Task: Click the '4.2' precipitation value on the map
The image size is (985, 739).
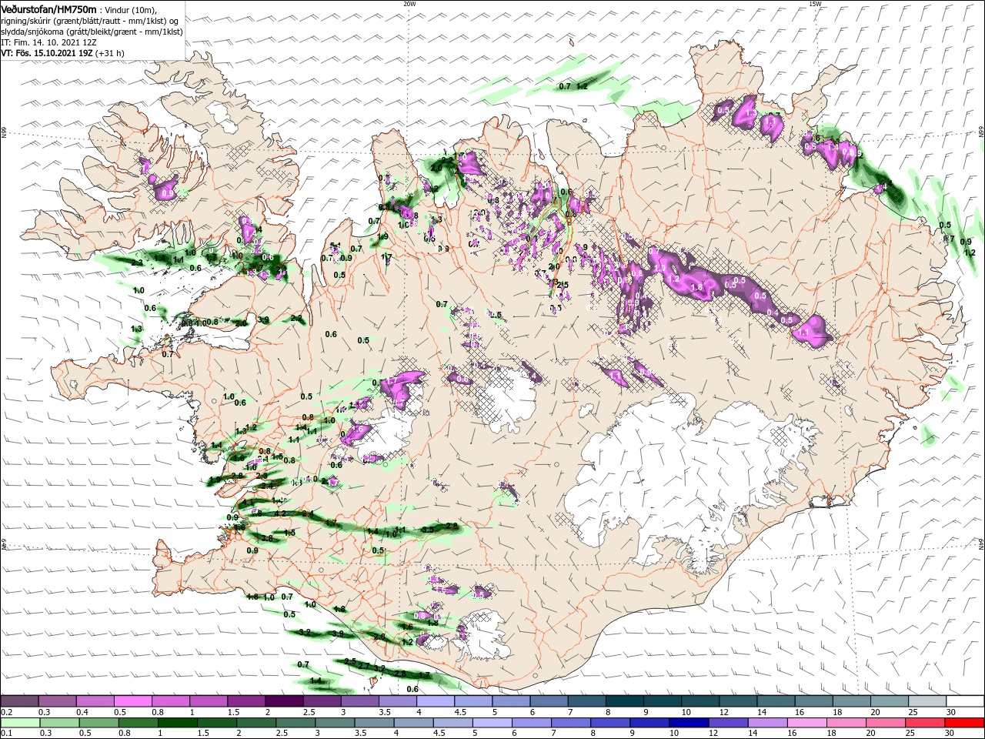Action: pos(280,513)
